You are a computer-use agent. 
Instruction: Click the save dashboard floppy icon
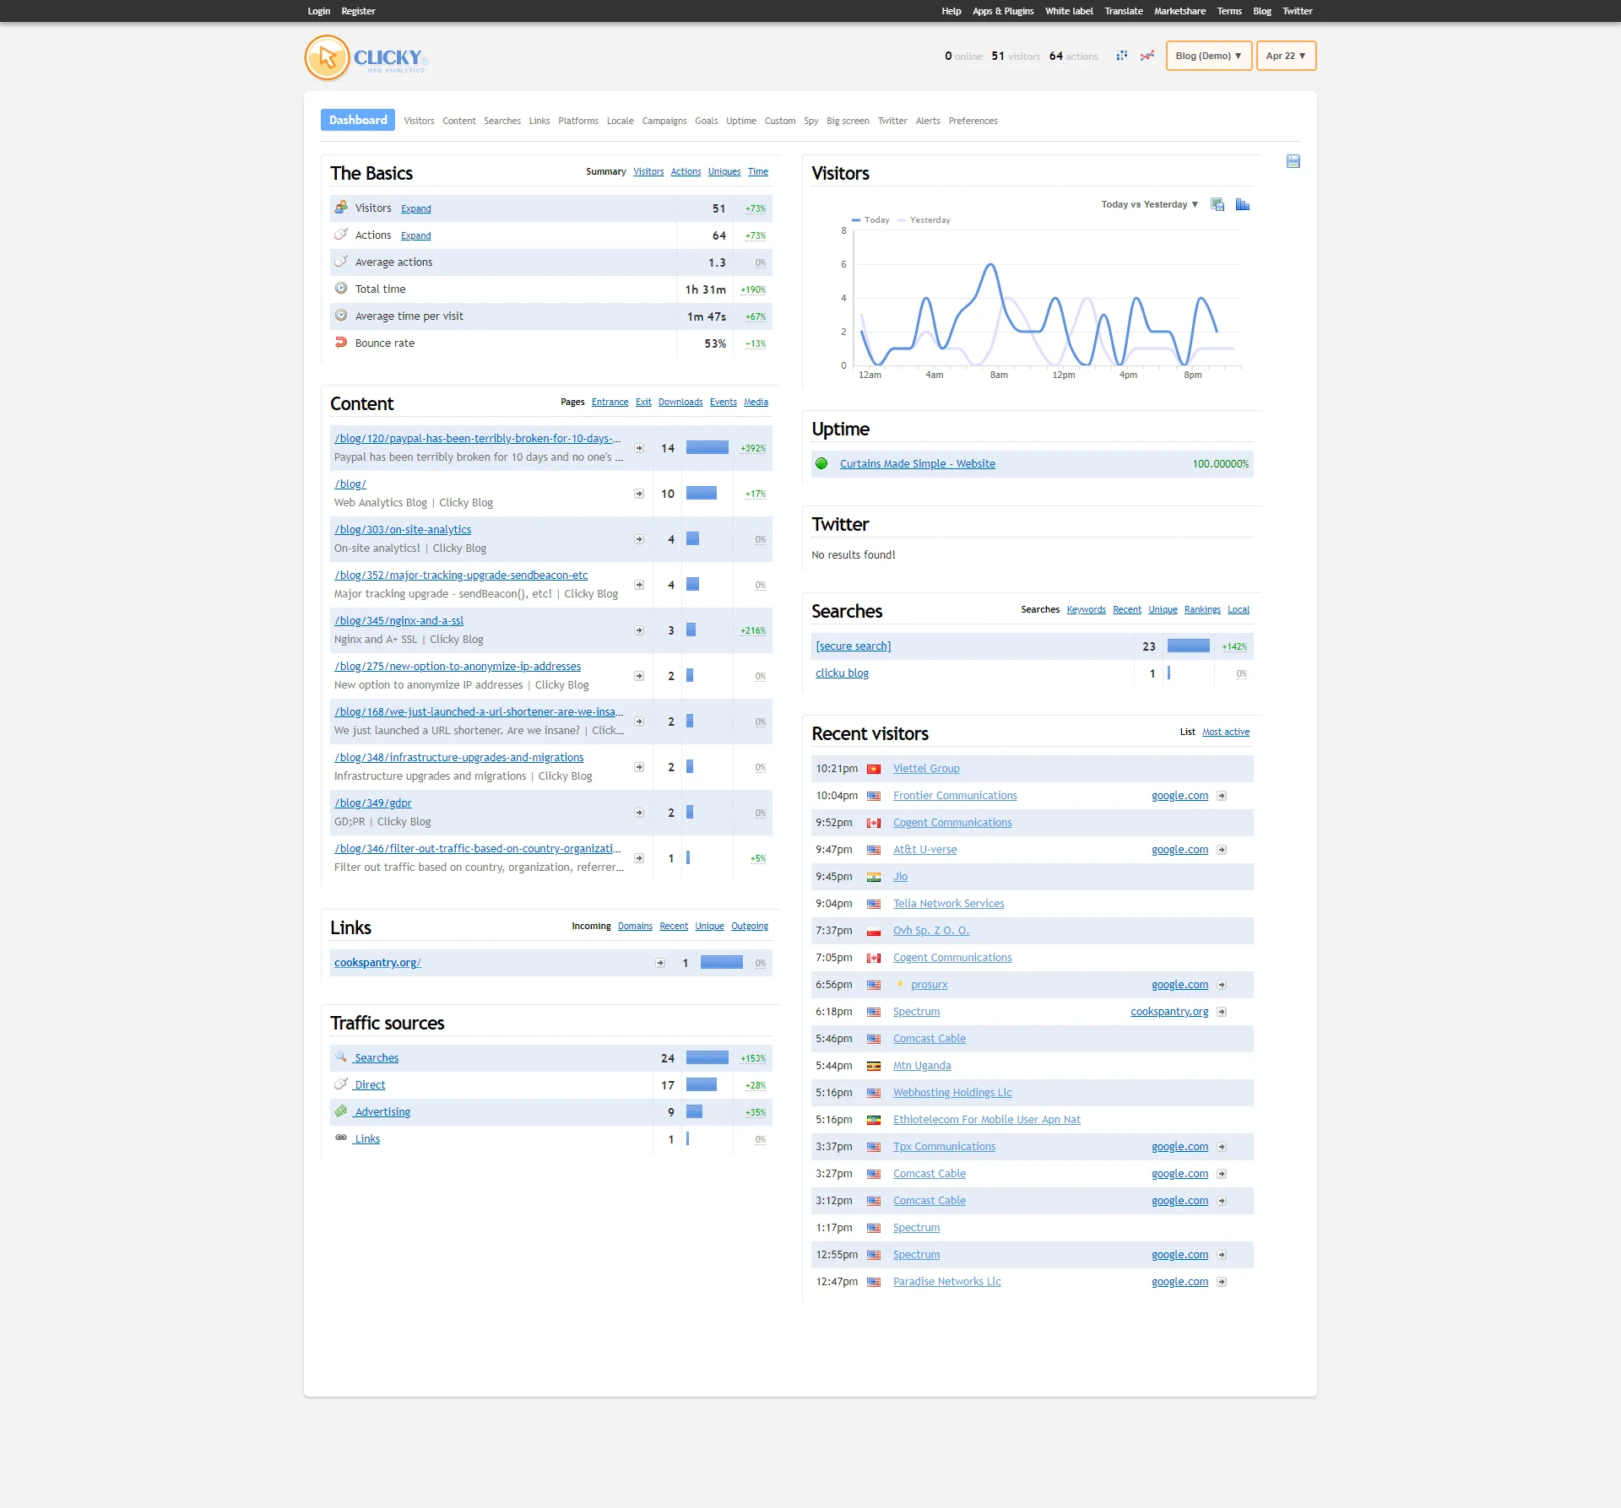point(1293,161)
